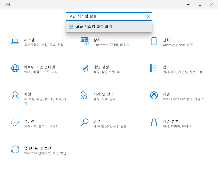Open the 접근성 dashed clock icon
The height and width of the screenshot is (169, 218).
tap(15, 122)
